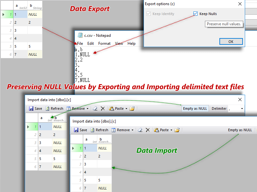Open the File menu in Notepad
Screen dimensions: 257x192
click(x=80, y=44)
